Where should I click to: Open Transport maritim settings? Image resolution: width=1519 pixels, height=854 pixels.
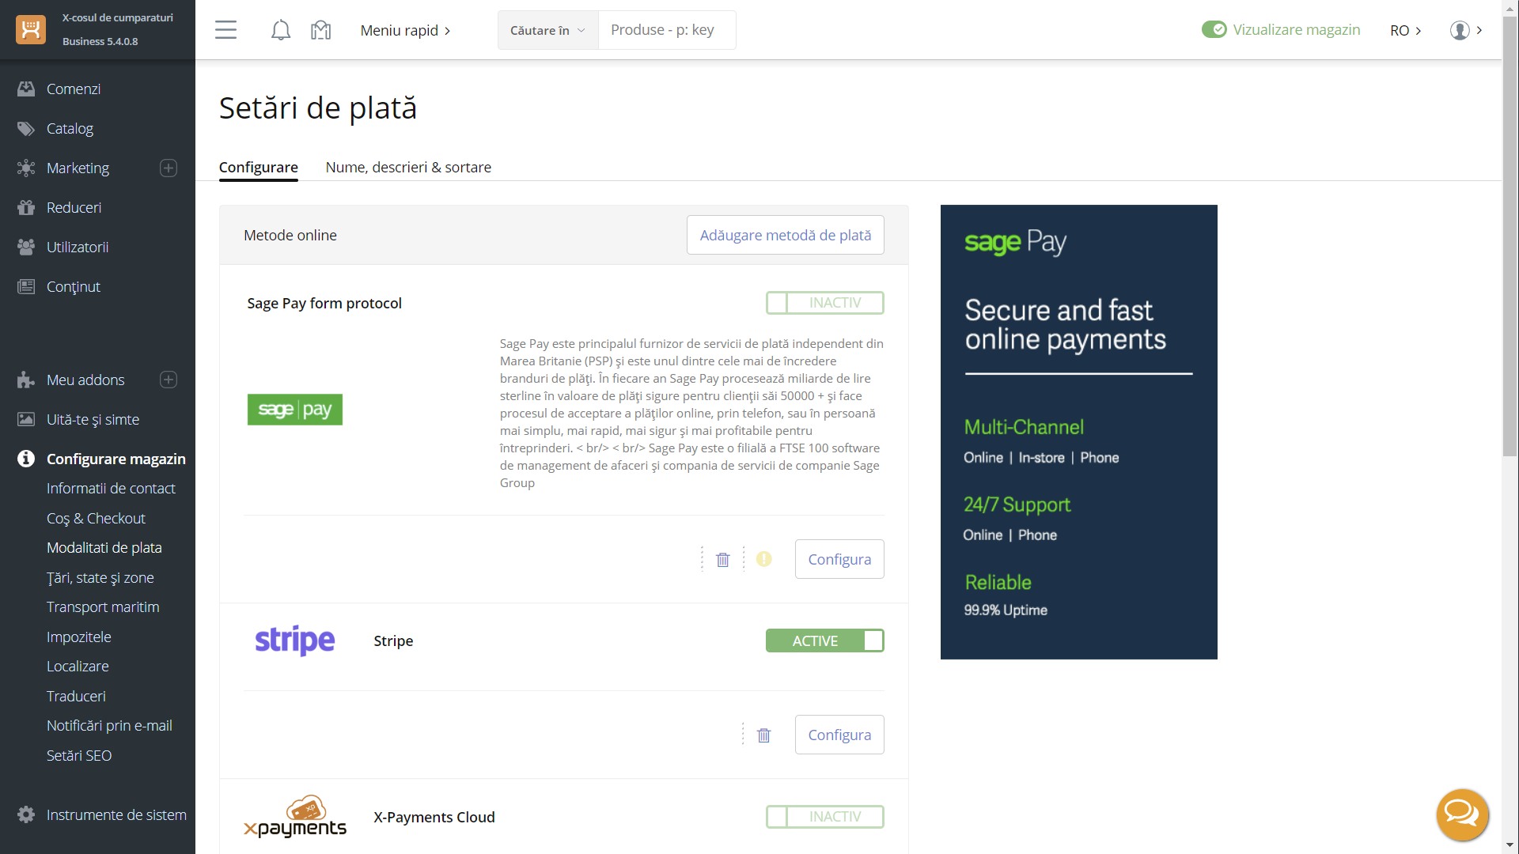coord(103,607)
